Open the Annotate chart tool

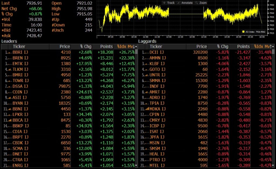tap(185, 3)
